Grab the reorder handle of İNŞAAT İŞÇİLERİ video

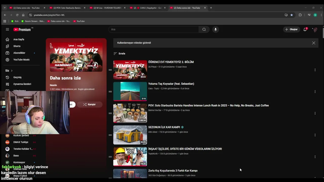[110, 157]
